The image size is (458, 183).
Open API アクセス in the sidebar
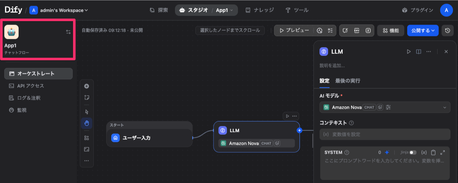pyautogui.click(x=30, y=86)
